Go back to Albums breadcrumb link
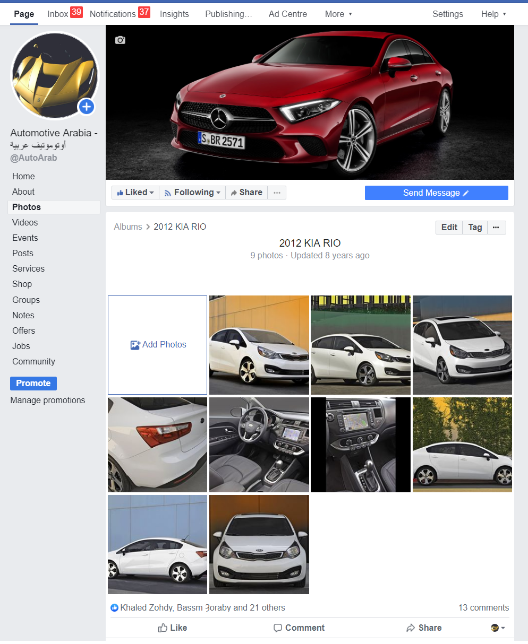This screenshot has height=644, width=528. click(x=128, y=227)
